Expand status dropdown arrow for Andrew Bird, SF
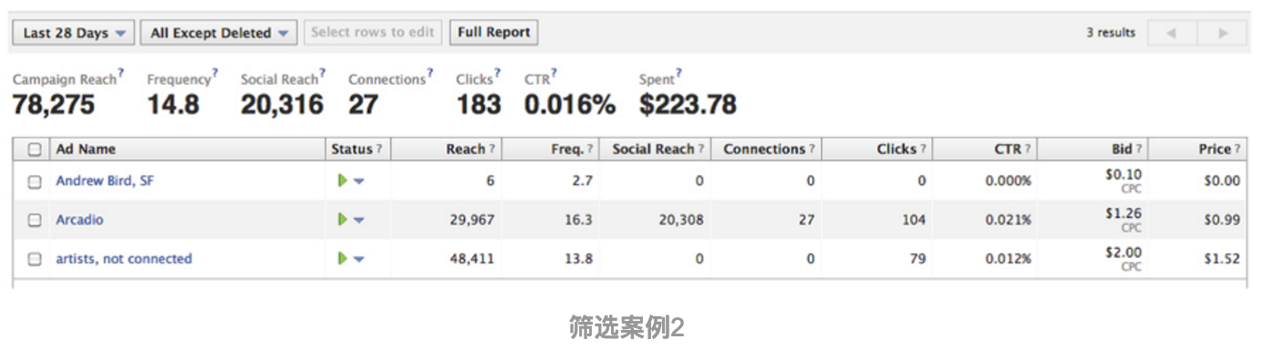1264x350 pixels. coord(359,181)
